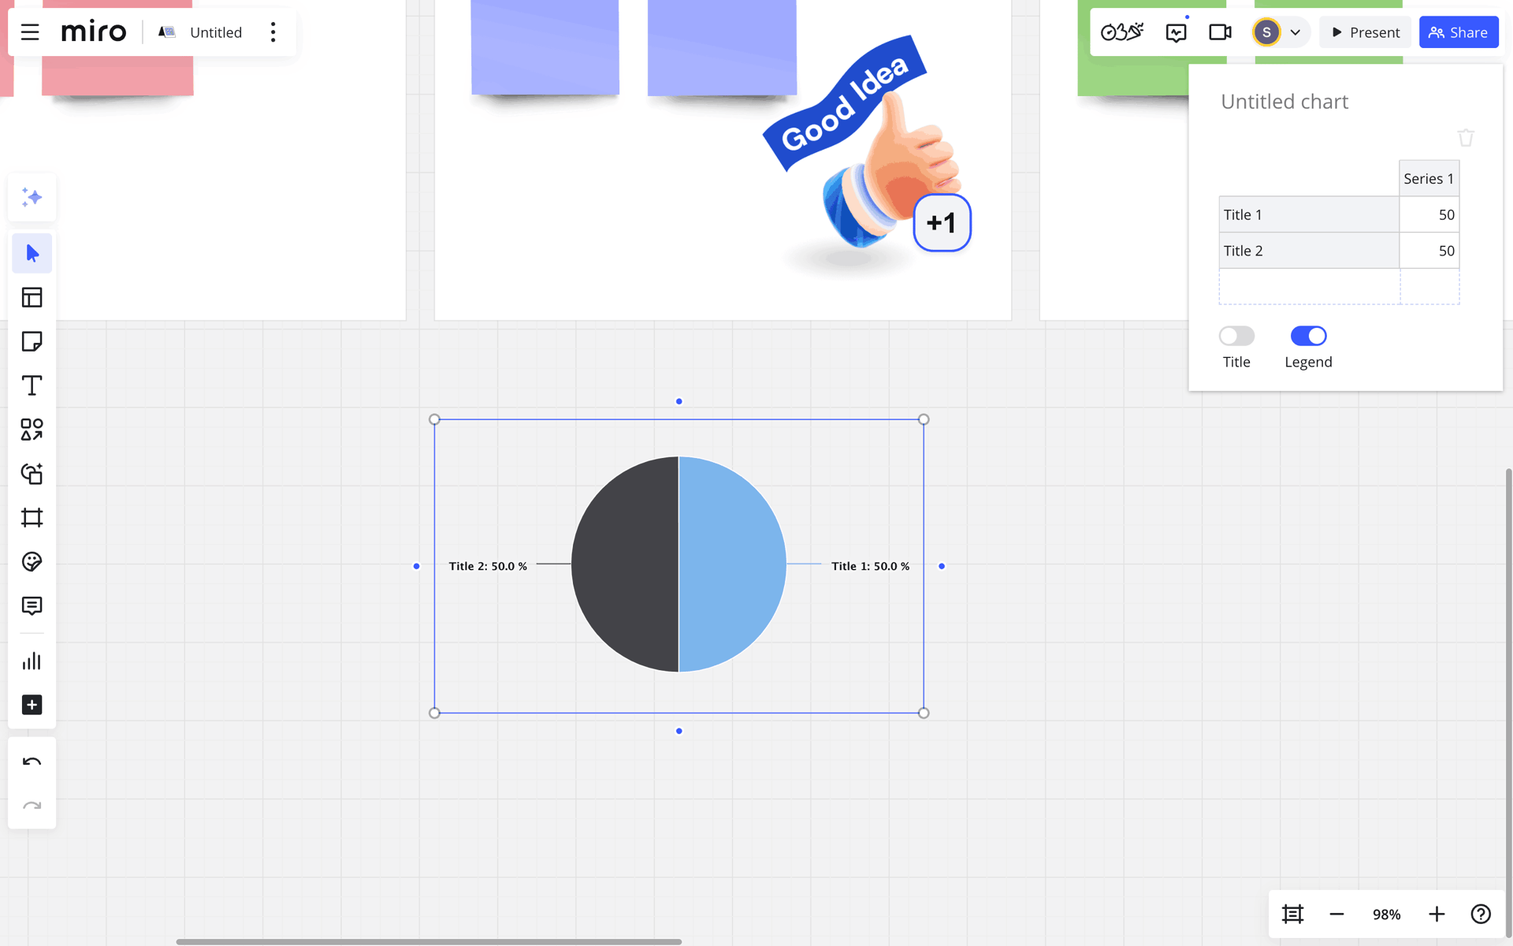Select the Title 1 label cell
The width and height of the screenshot is (1513, 946).
coord(1309,214)
